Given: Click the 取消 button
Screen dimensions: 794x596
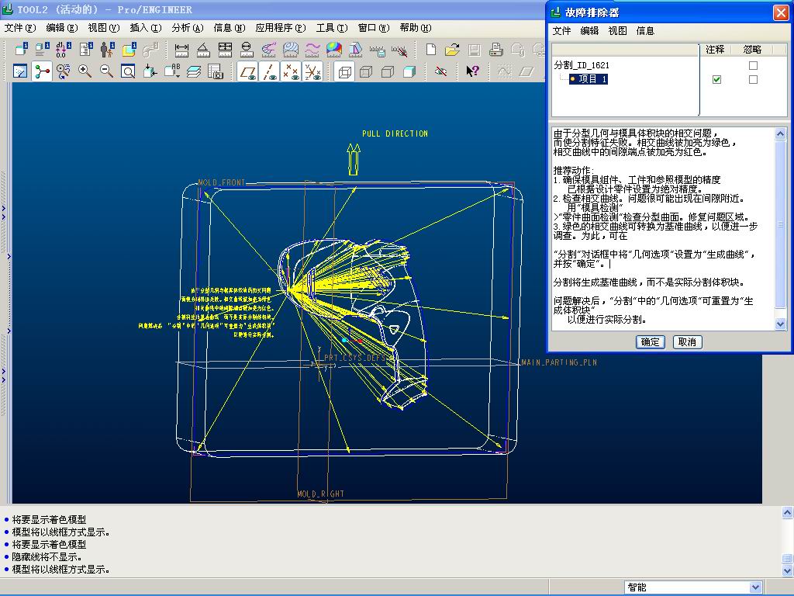Looking at the screenshot, I should (687, 342).
